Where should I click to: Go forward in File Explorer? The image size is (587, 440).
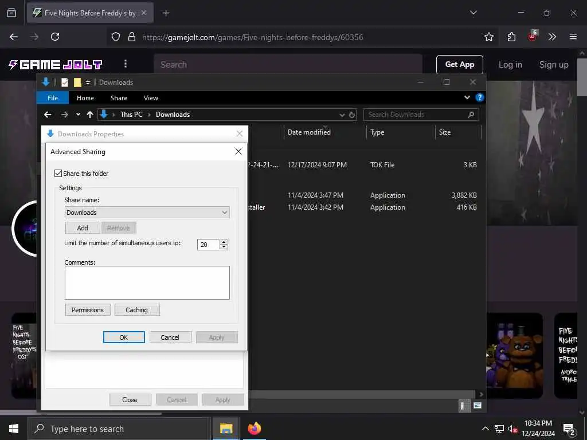pos(64,115)
